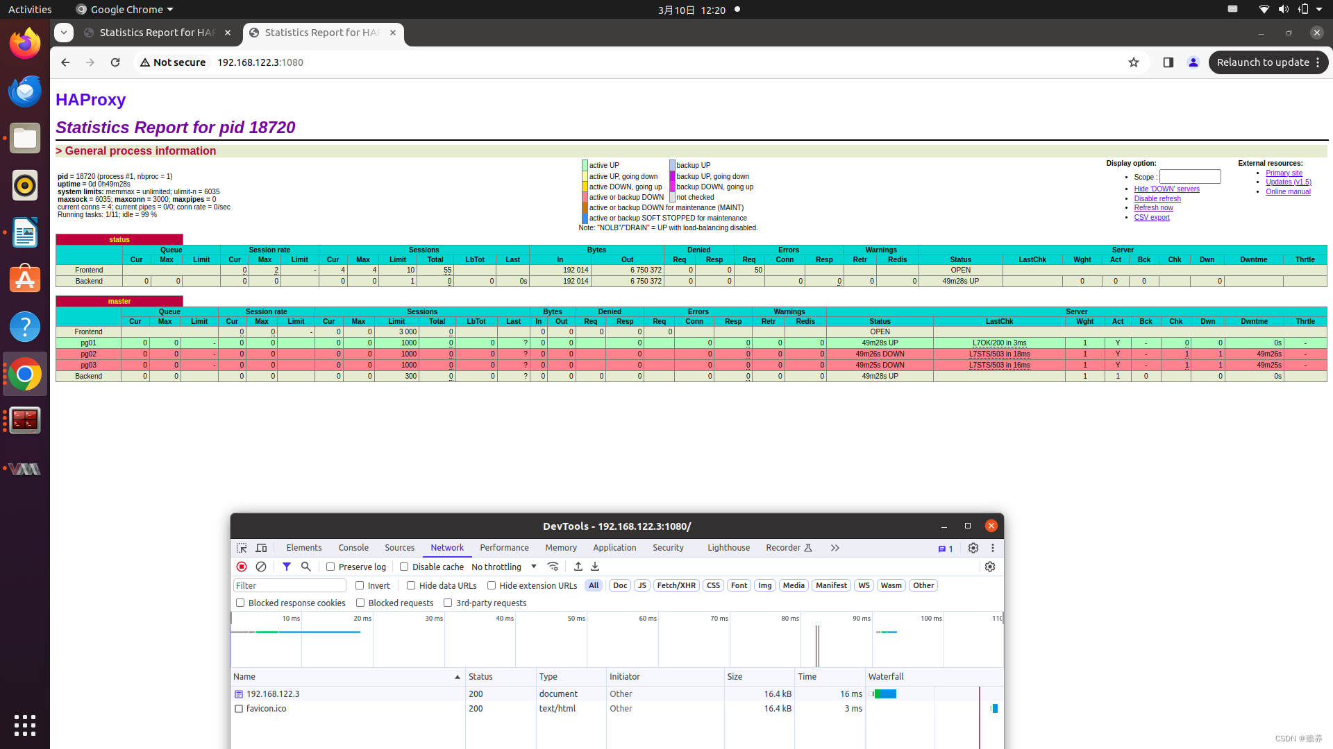Click the DevTools inspect element picker icon
This screenshot has width=1333, height=749.
click(242, 548)
